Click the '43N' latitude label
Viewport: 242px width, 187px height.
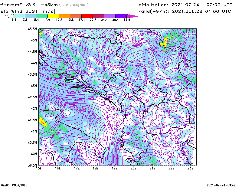(34, 86)
